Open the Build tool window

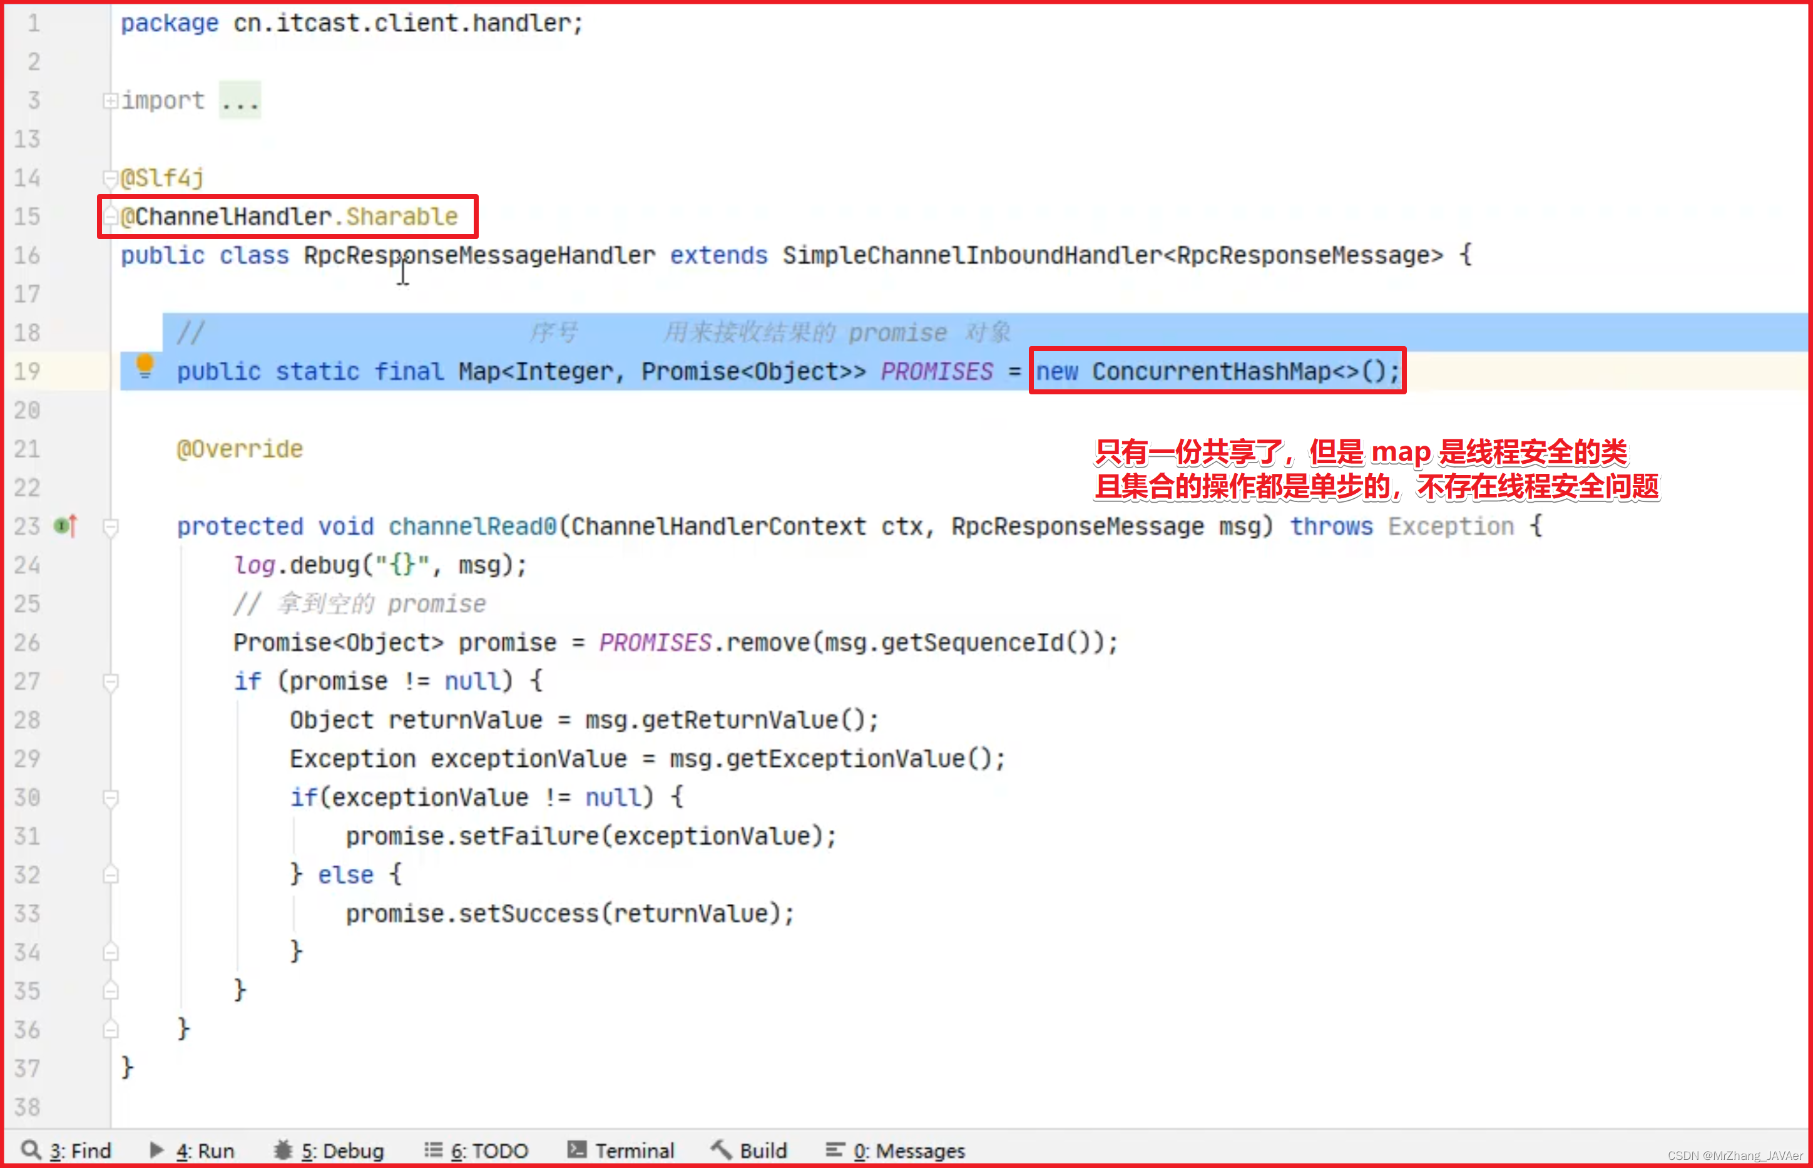click(749, 1150)
